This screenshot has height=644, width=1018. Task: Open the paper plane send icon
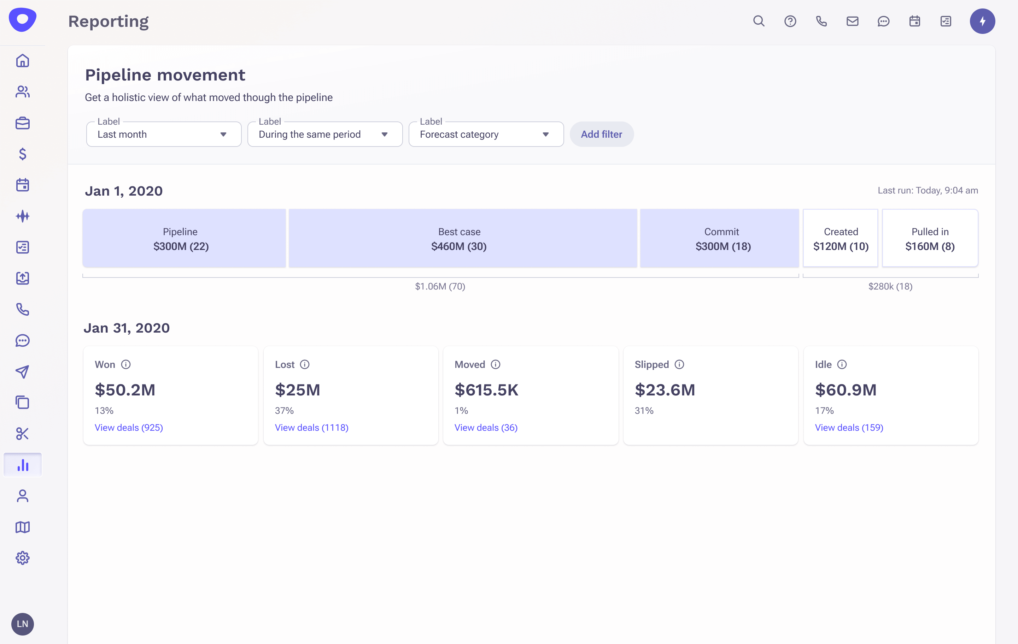(x=23, y=372)
